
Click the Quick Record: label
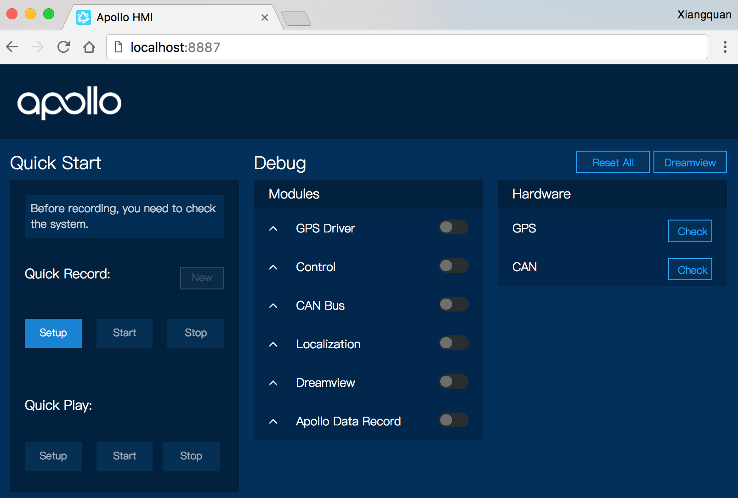point(68,274)
